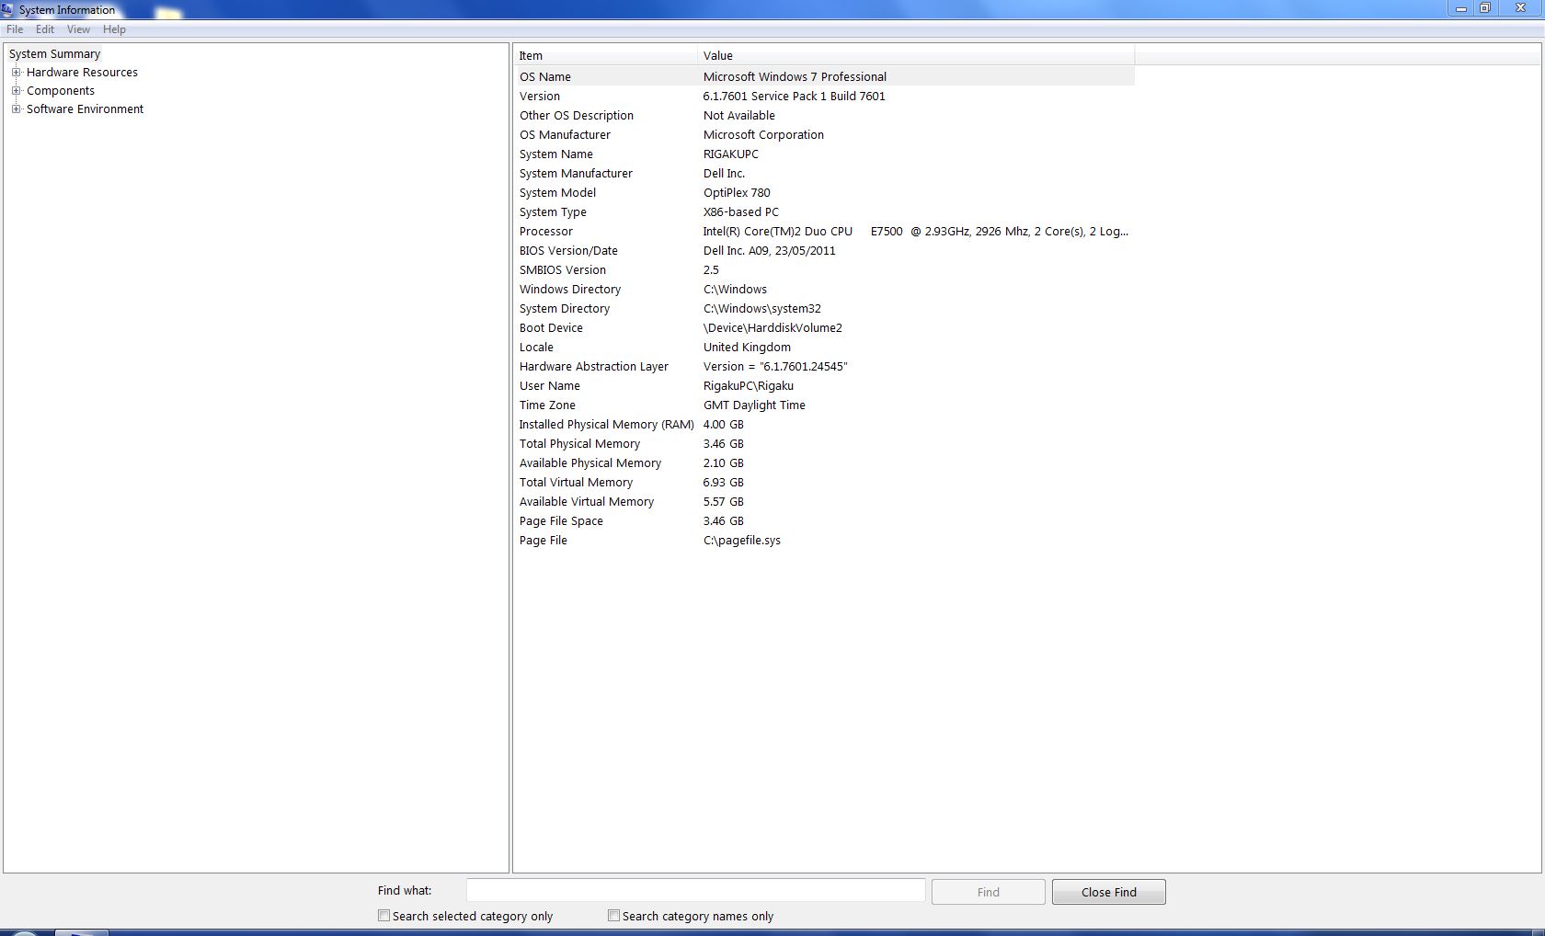The height and width of the screenshot is (936, 1545).
Task: Close the System Information window
Action: pos(1519,8)
